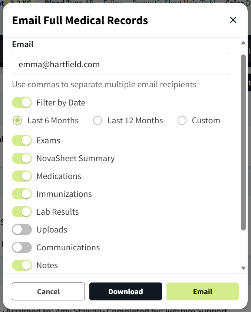Turn off the Lab Results toggle
Image resolution: width=251 pixels, height=312 pixels.
22,212
